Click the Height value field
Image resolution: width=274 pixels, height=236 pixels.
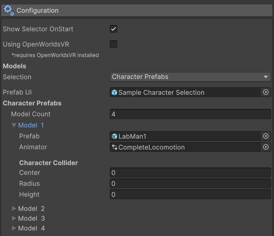point(190,195)
